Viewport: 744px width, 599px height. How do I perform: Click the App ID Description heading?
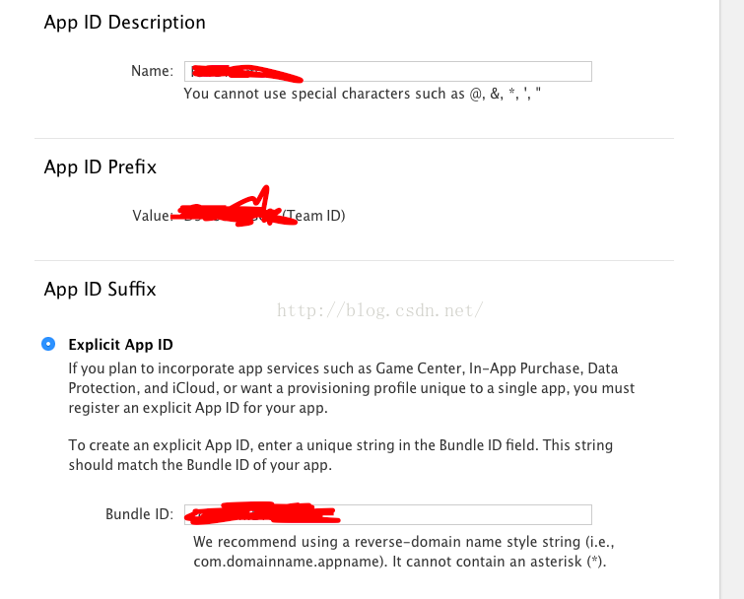point(124,22)
